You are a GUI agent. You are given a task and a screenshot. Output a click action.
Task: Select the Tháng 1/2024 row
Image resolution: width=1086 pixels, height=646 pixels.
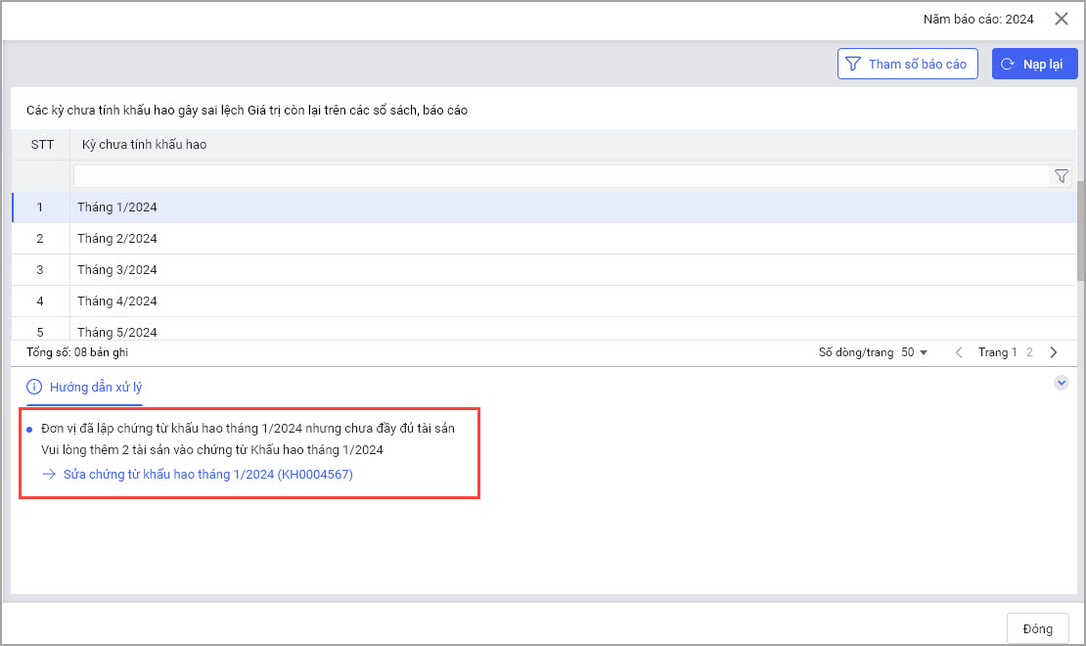point(117,208)
